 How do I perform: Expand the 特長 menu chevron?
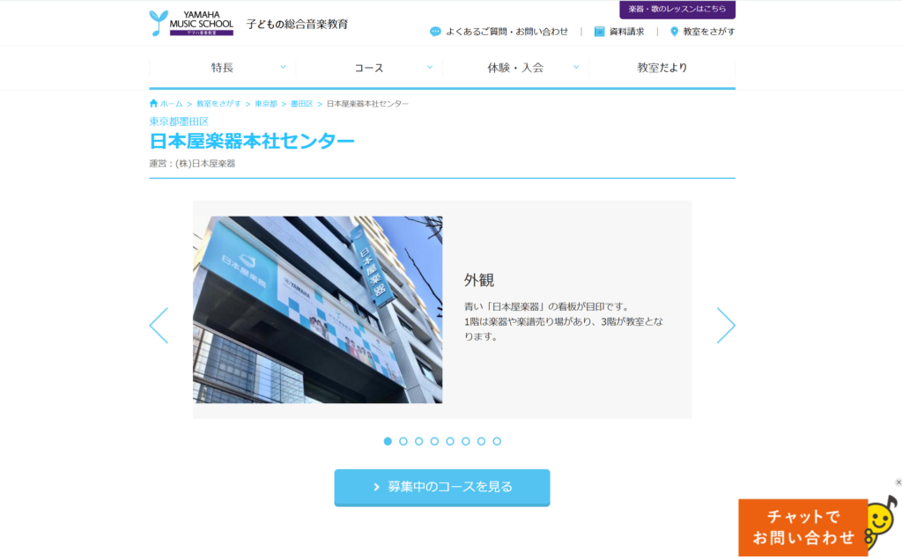(283, 67)
